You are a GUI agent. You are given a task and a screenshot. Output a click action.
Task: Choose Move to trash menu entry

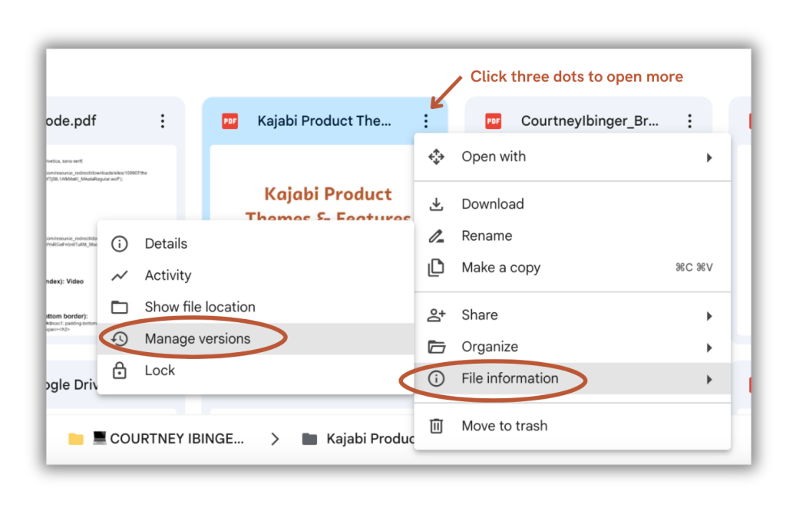coord(573,426)
